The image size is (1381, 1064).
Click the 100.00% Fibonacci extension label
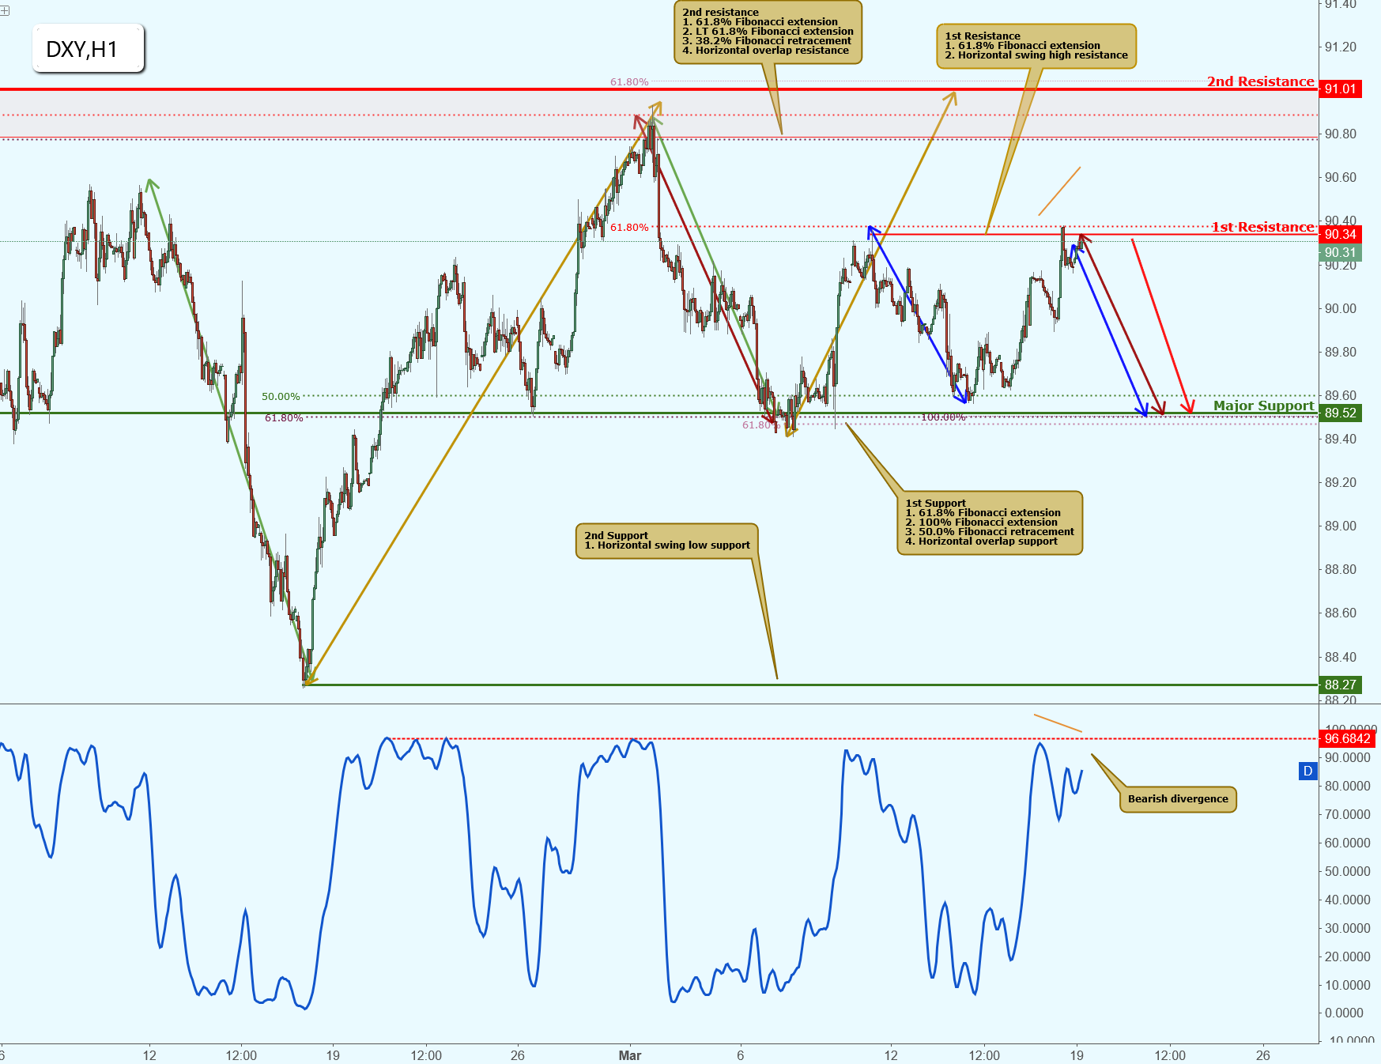pos(943,417)
